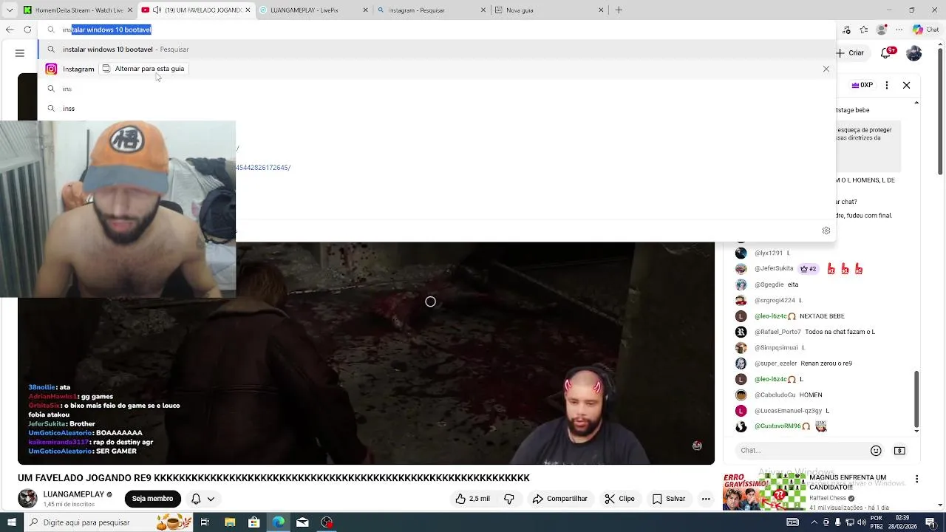
Task: Click the Chat message input field
Action: pos(802,450)
